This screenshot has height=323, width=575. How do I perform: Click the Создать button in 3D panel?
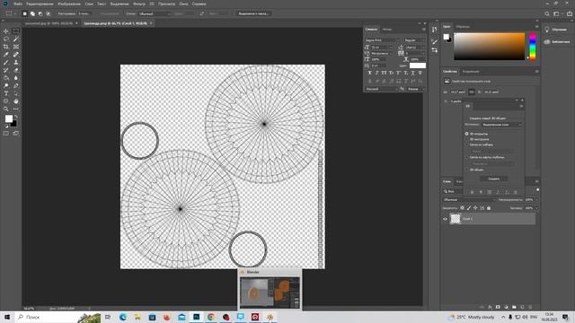point(494,179)
